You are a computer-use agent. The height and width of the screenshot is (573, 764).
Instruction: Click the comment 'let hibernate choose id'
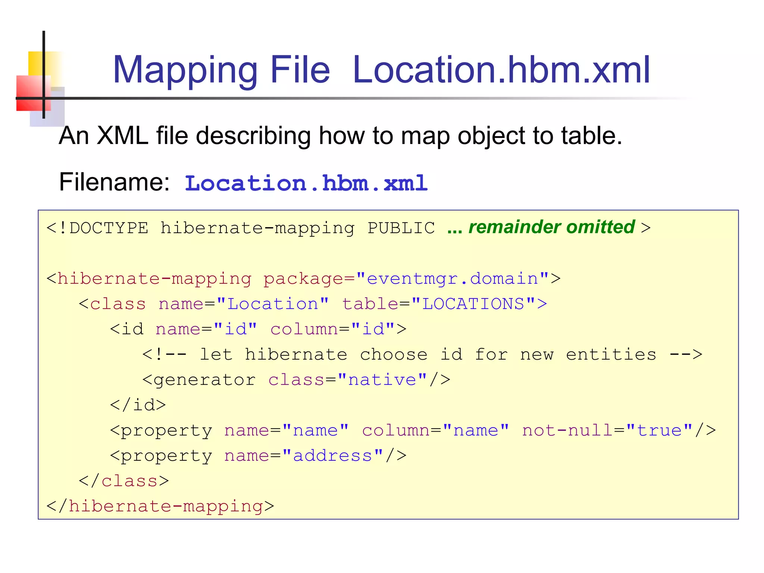(422, 354)
